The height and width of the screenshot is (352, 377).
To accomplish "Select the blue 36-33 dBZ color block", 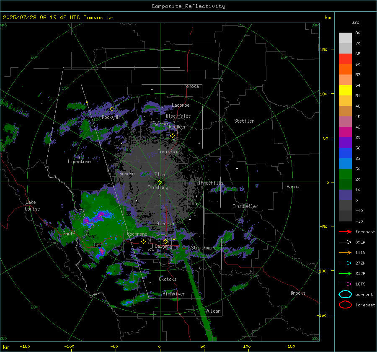I will point(345,153).
